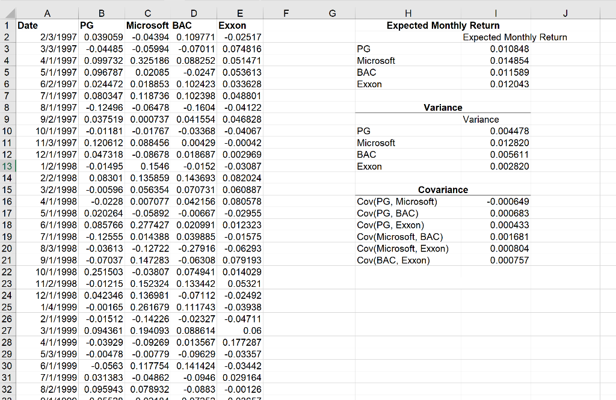
Task: Click row 1 header to select header row
Action: (7, 25)
